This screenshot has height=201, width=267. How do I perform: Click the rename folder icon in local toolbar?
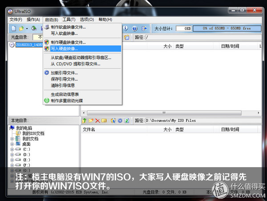[104, 121]
